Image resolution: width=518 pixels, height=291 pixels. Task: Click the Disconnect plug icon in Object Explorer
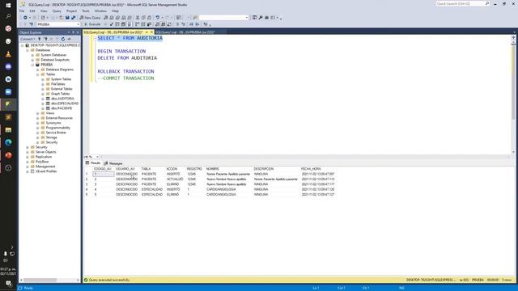click(x=45, y=39)
